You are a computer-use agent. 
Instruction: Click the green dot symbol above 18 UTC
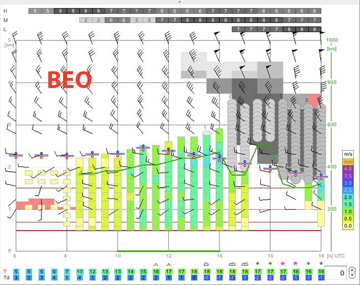pos(321,263)
